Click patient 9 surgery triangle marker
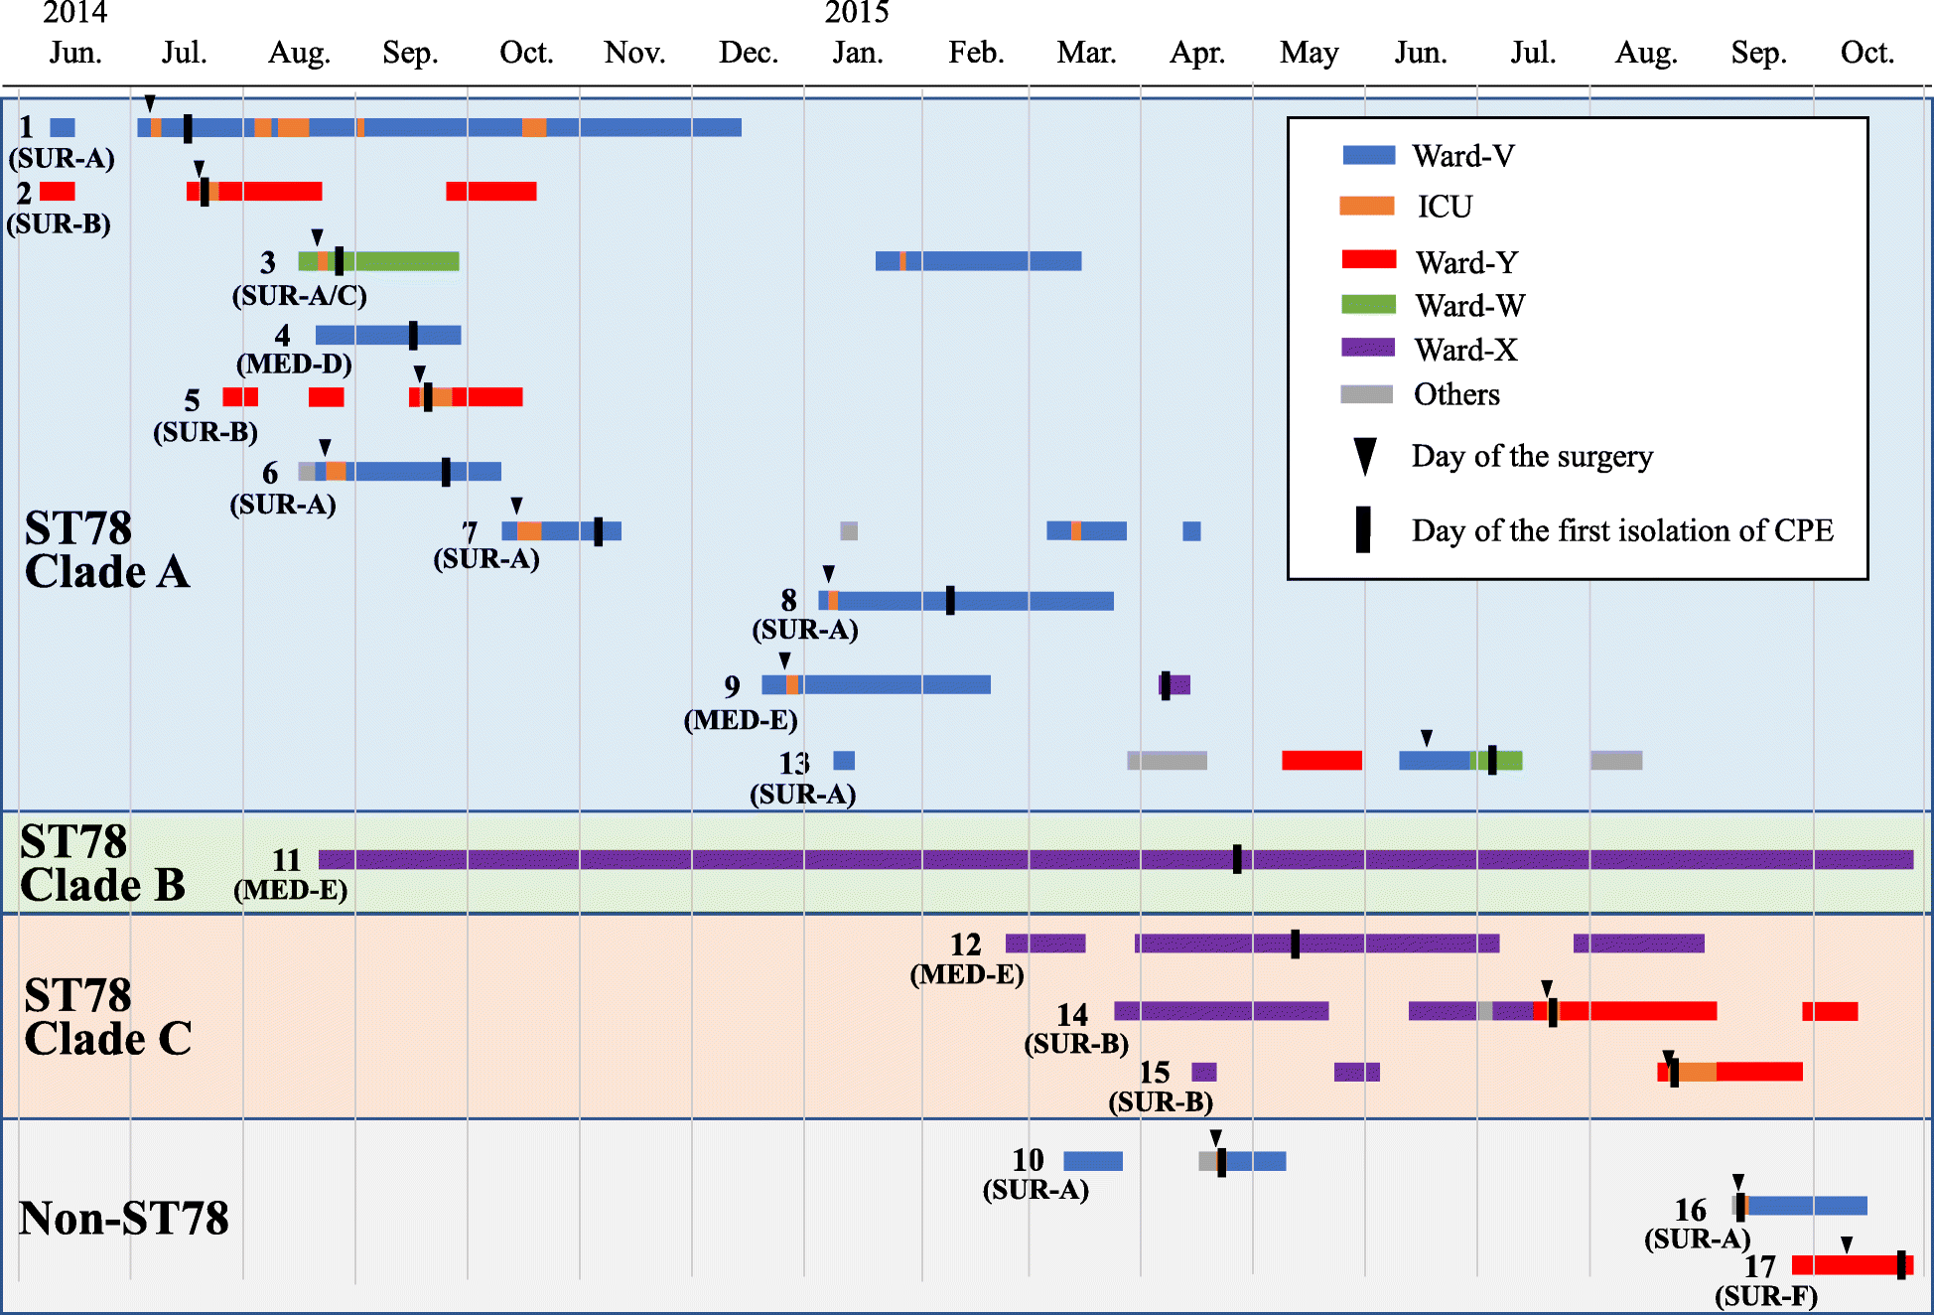 (785, 660)
